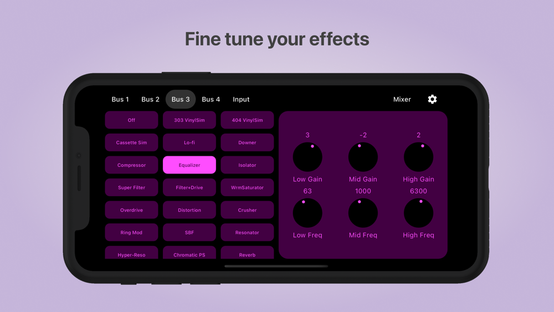Image resolution: width=554 pixels, height=312 pixels.
Task: Click the Mid Freq value 1000
Action: (363, 191)
